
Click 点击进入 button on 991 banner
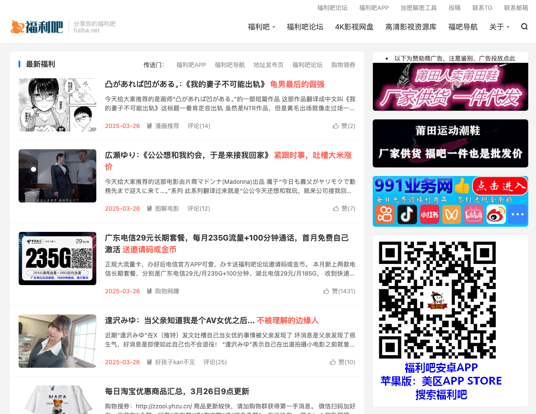tap(500, 186)
